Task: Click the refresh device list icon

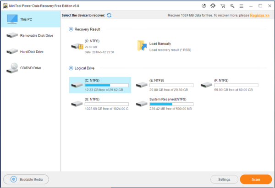Action: (109, 15)
